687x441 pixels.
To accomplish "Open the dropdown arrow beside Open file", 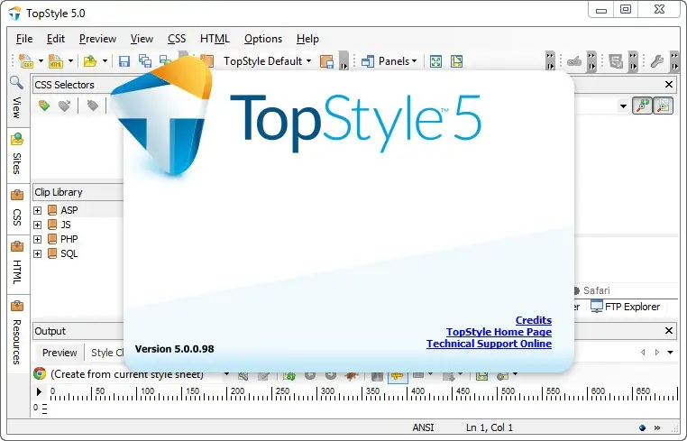I will 105,61.
